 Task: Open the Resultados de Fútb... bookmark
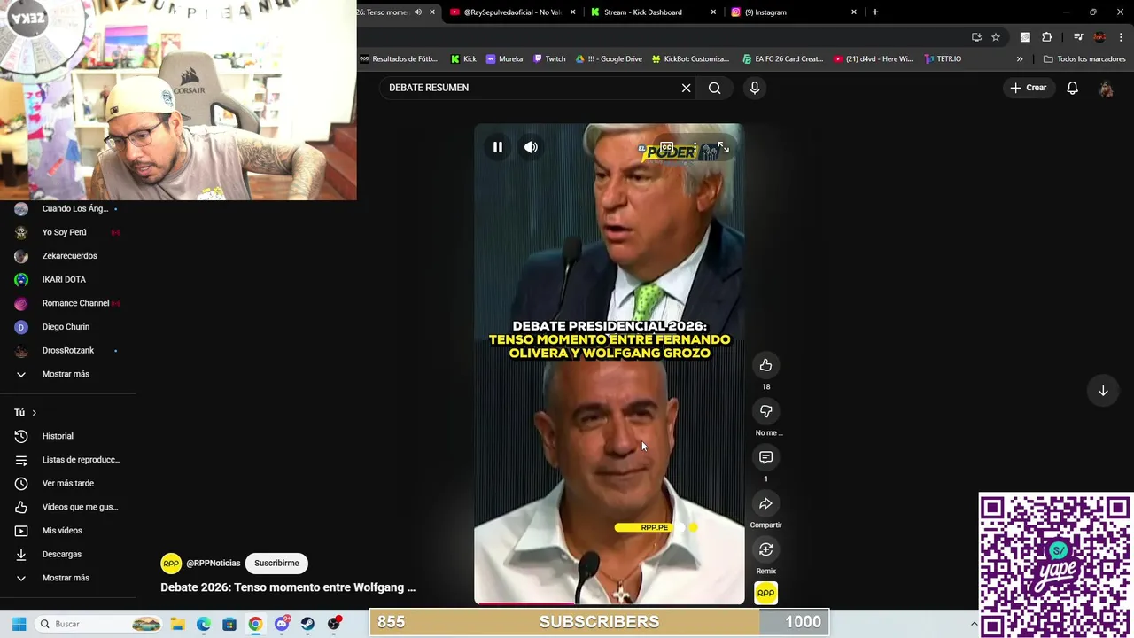[x=399, y=59]
